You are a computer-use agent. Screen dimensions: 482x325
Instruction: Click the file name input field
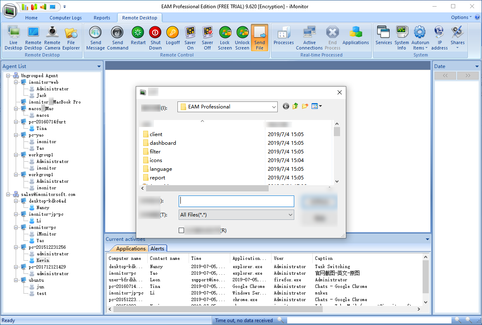coord(236,201)
